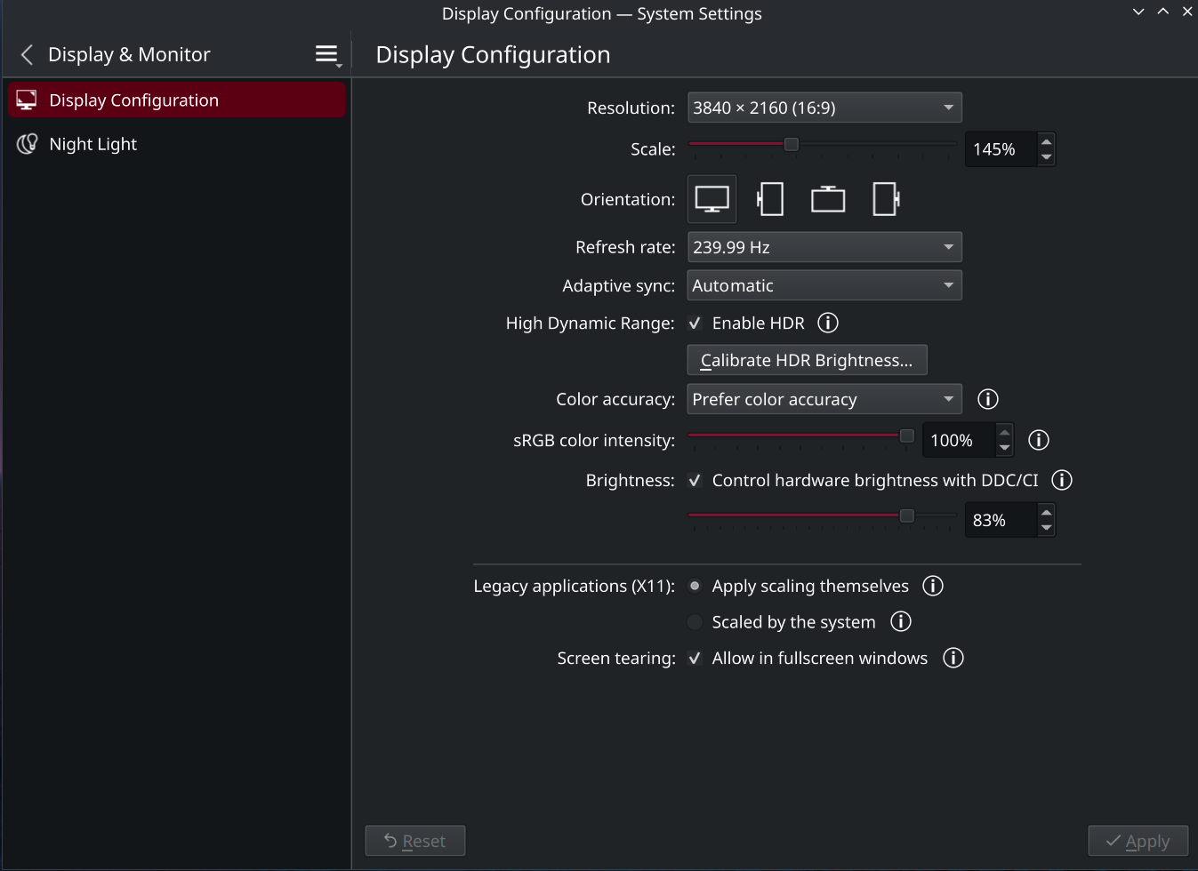Show info for Apply scaling themselves

(x=933, y=586)
